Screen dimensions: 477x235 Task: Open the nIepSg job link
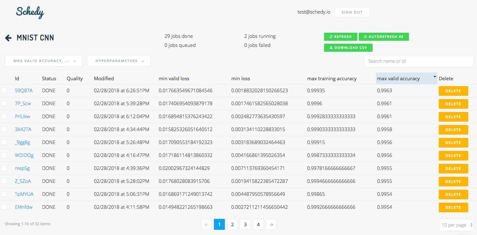22,168
